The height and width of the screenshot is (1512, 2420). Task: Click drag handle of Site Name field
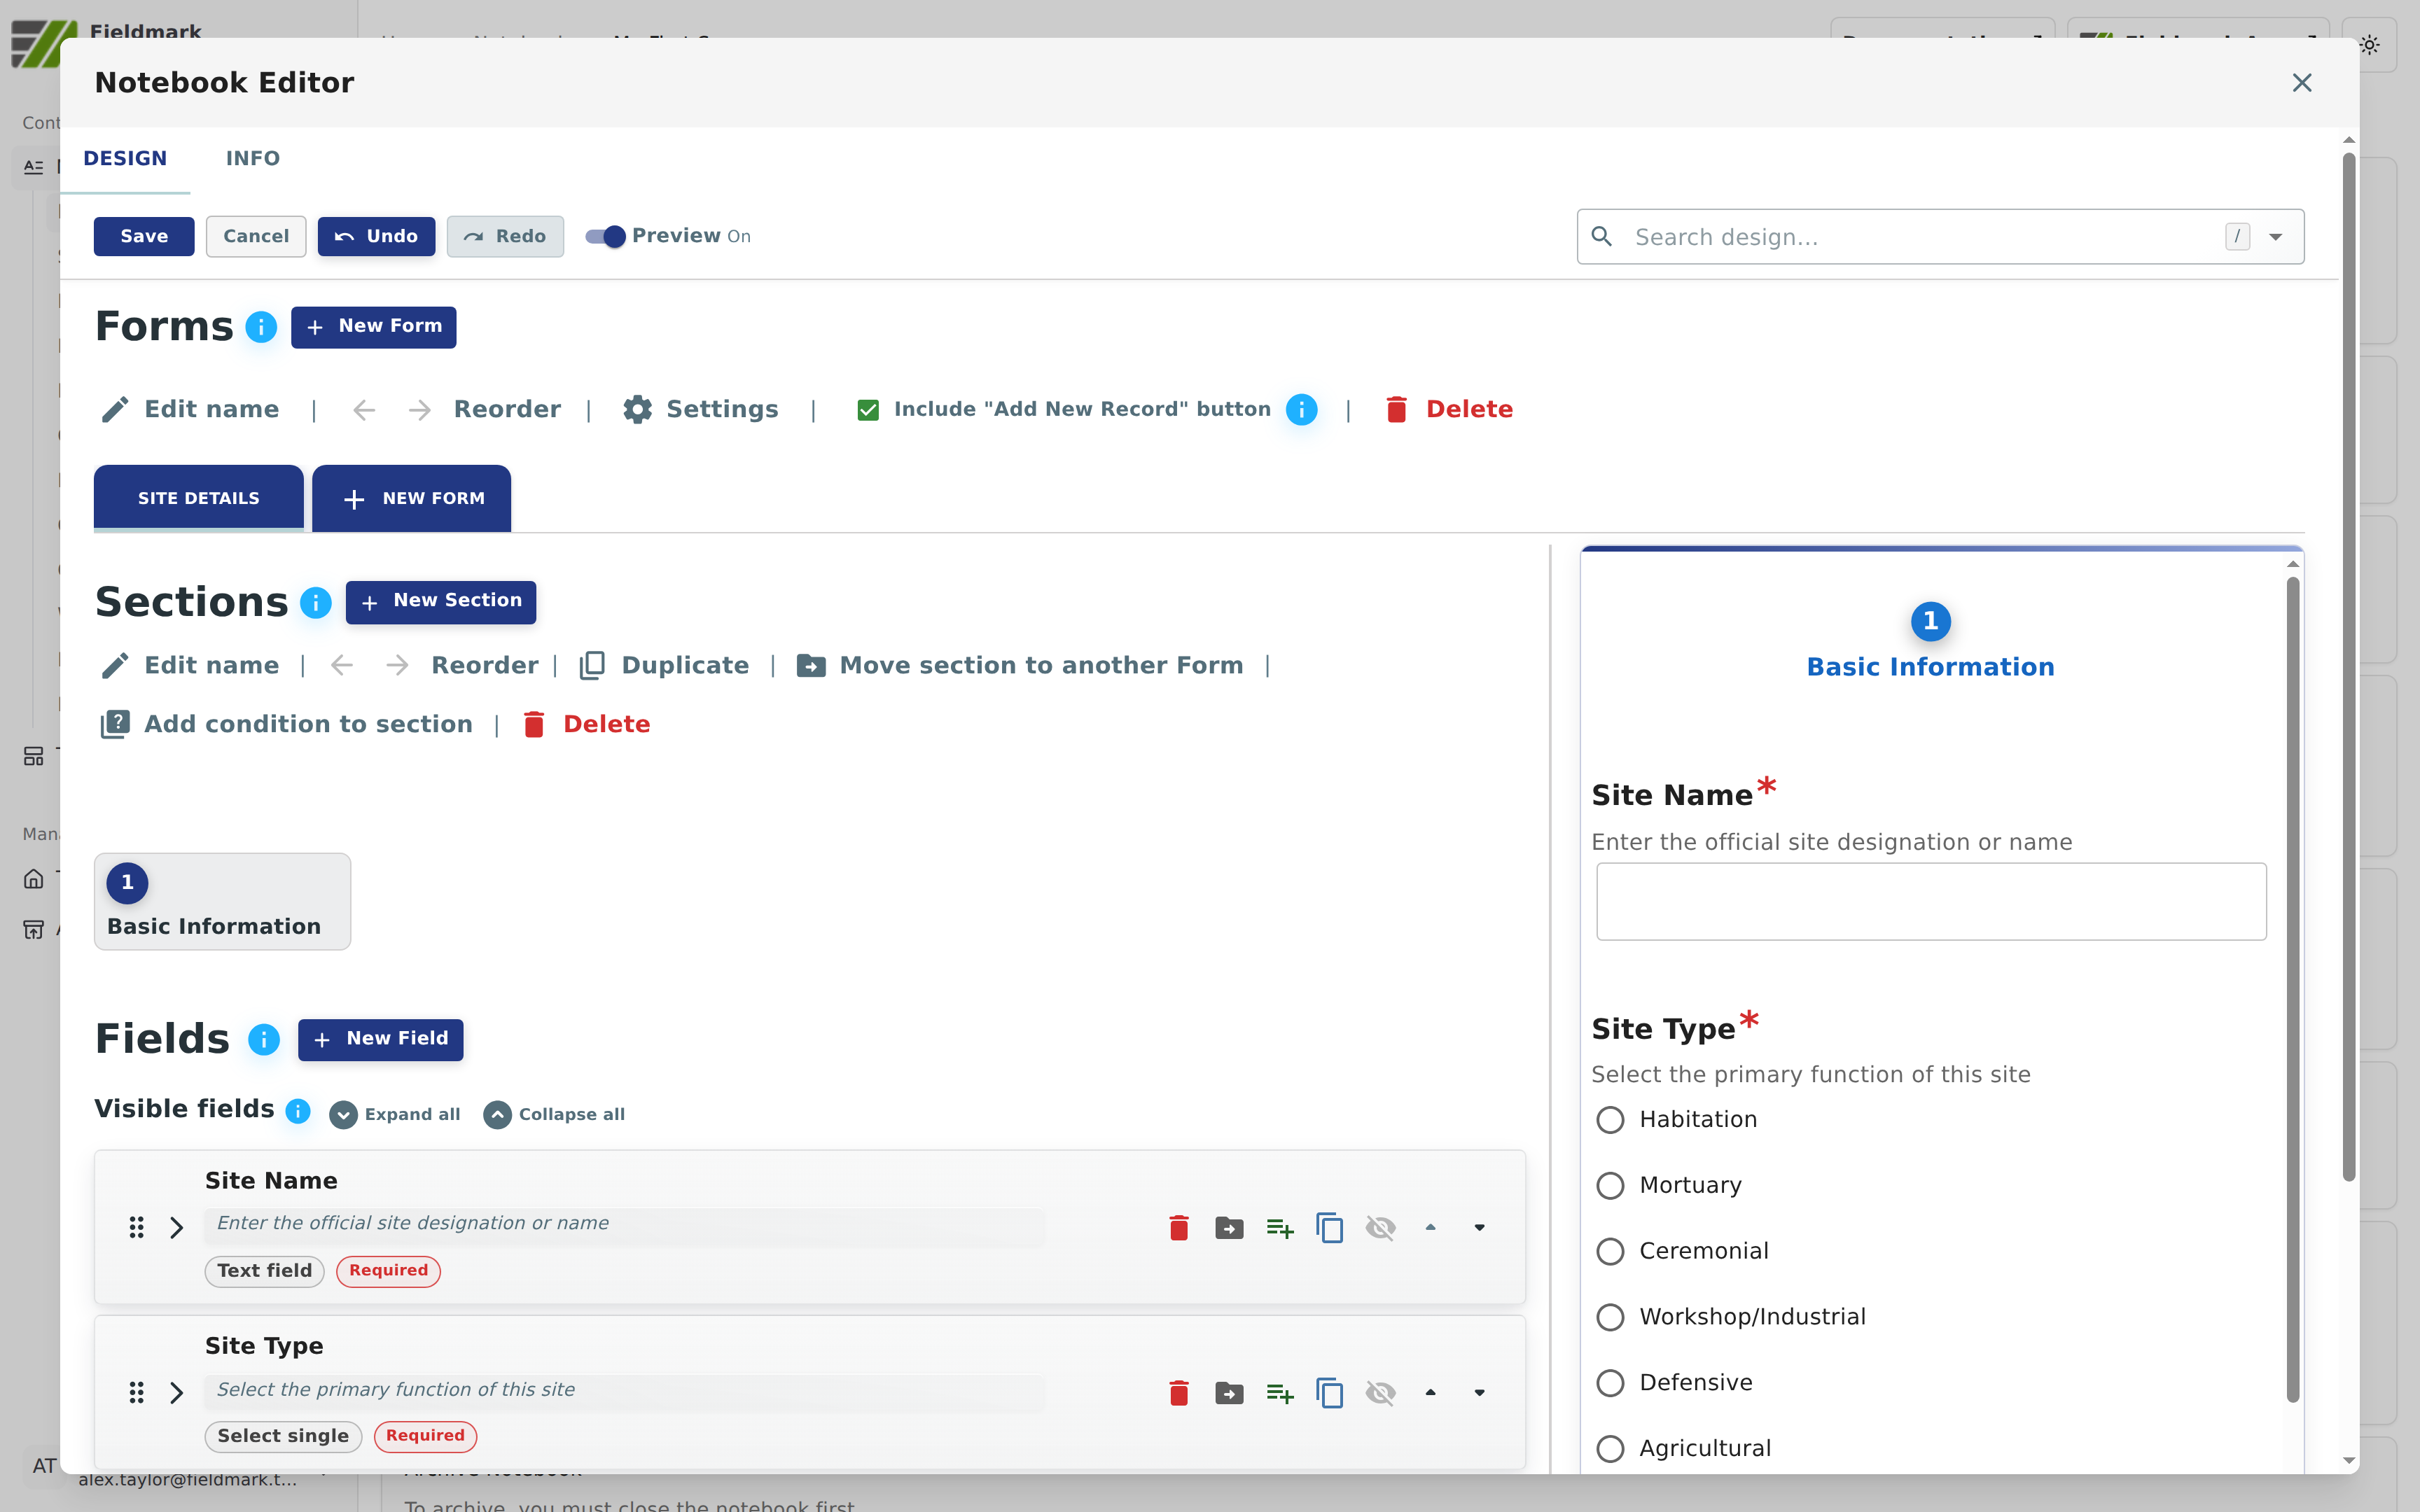(x=137, y=1228)
